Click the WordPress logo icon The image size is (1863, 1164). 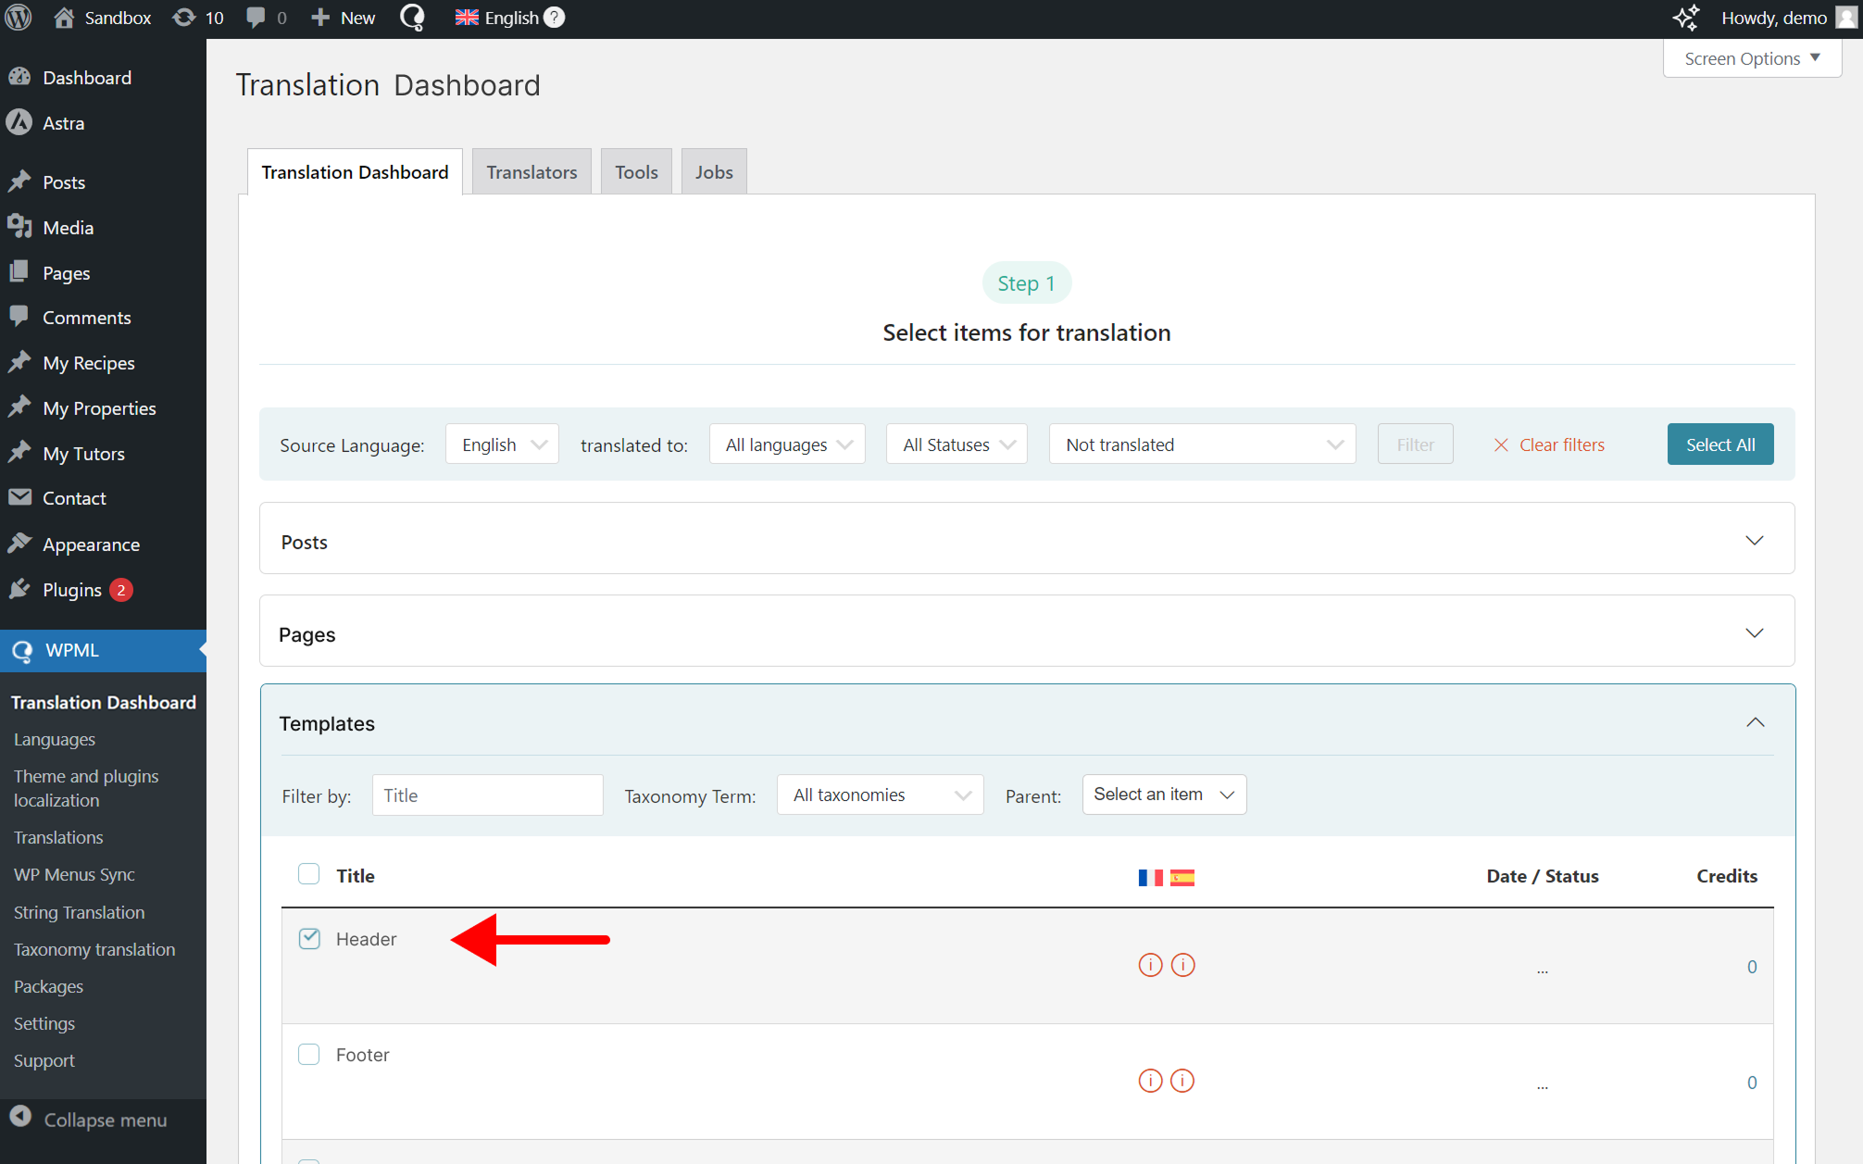pos(19,18)
